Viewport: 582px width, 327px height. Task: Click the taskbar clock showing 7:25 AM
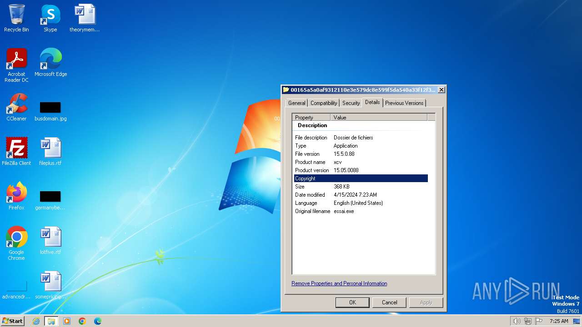click(x=559, y=321)
